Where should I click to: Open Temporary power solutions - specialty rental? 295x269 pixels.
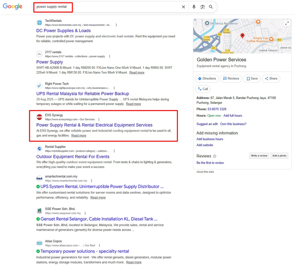tap(85, 251)
